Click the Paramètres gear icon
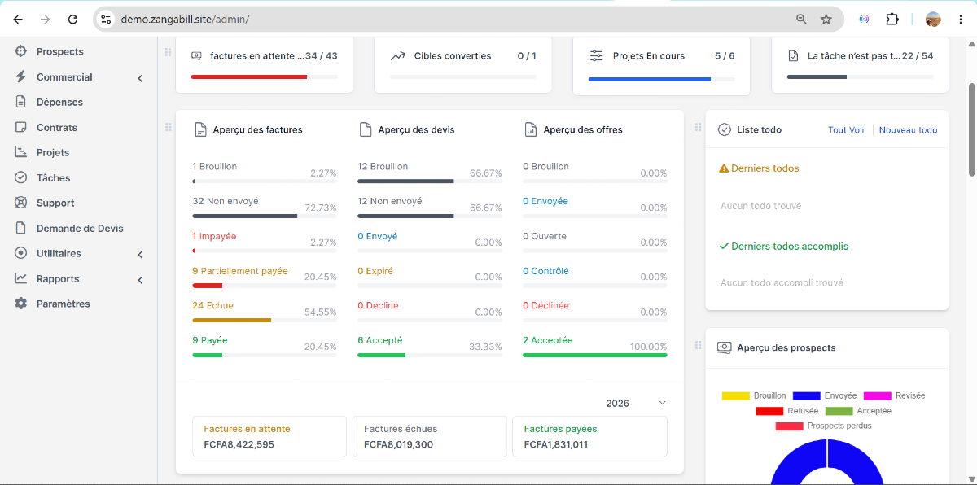The width and height of the screenshot is (977, 485). 21,304
